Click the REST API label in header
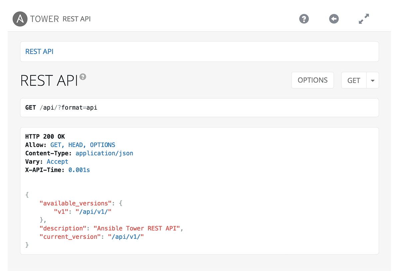398x271 pixels. 76,19
